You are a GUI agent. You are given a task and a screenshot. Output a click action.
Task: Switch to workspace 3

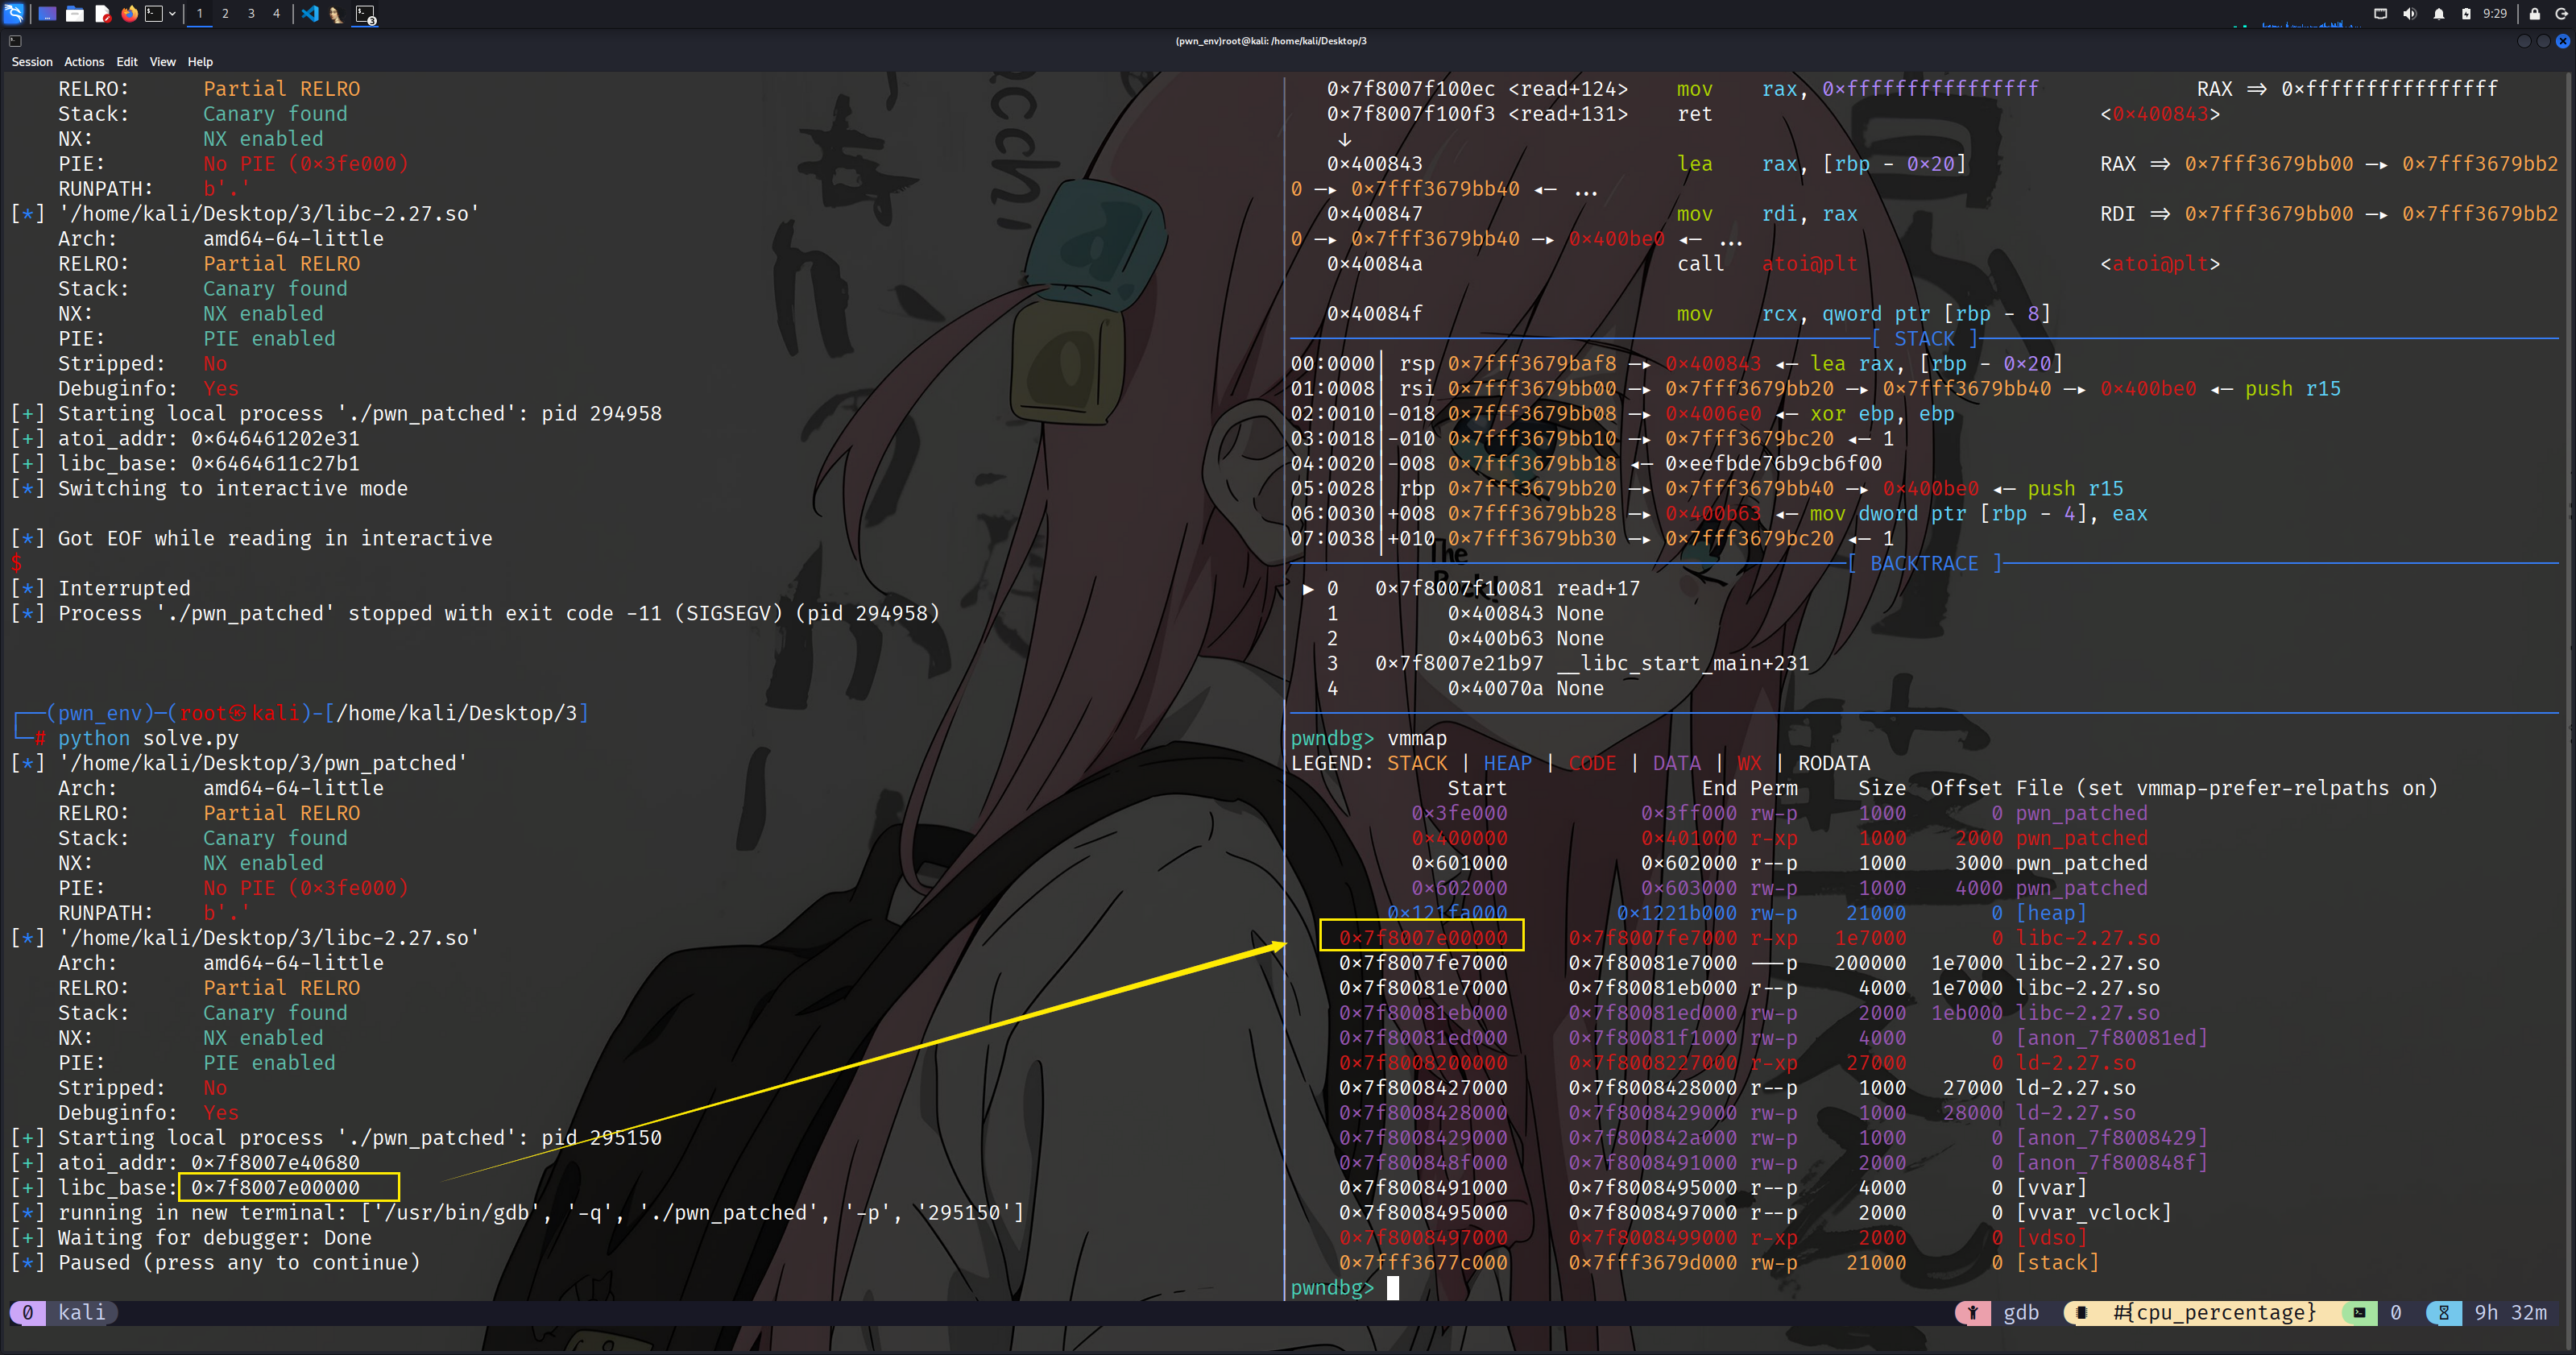pyautogui.click(x=251, y=13)
